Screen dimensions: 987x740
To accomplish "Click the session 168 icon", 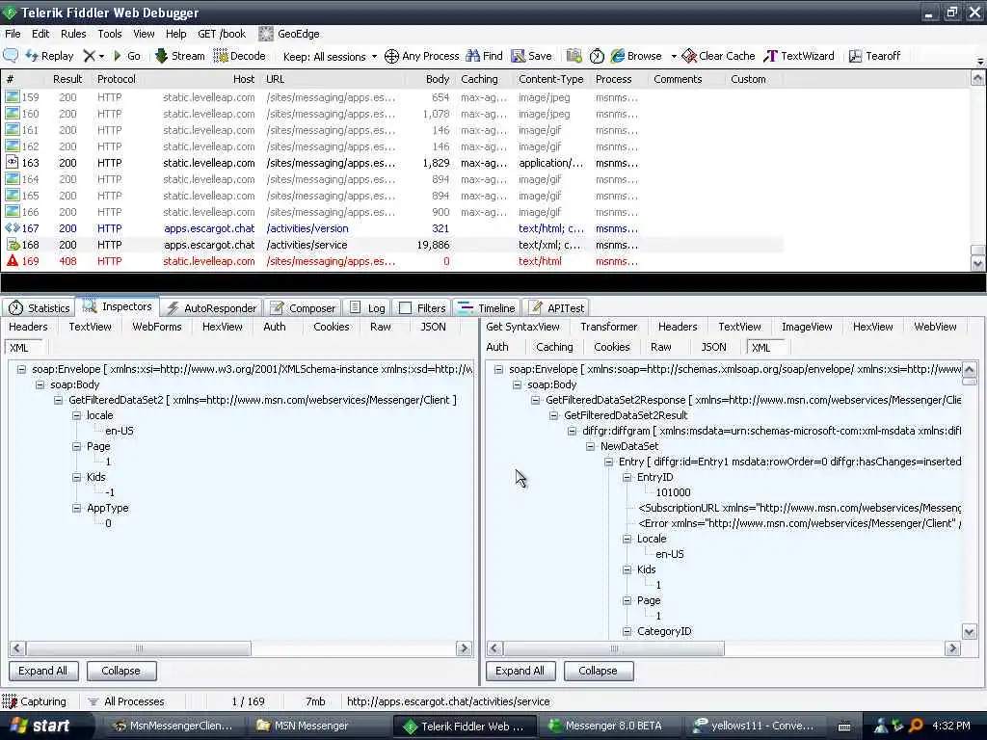I will point(13,245).
